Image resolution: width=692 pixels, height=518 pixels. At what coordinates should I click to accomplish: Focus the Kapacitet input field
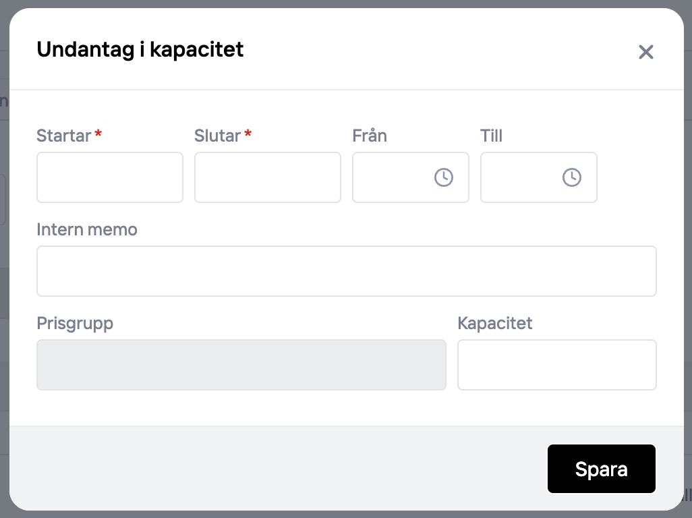pyautogui.click(x=556, y=365)
